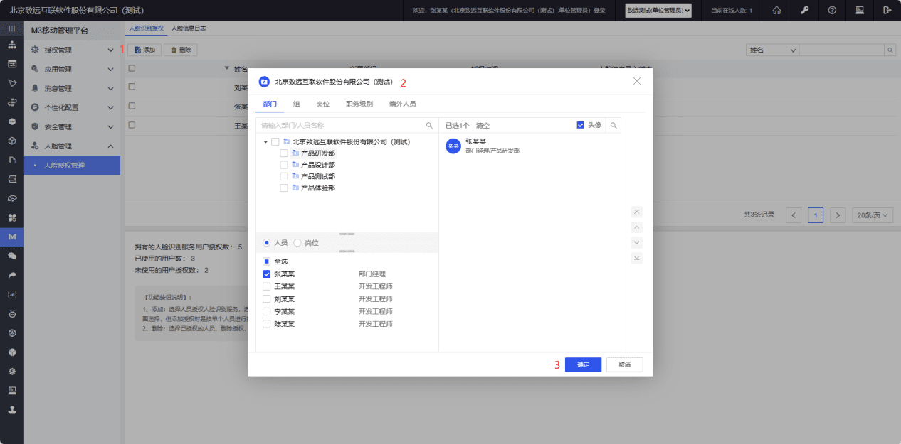The width and height of the screenshot is (901, 444).
Task: Click the 取消 button
Action: point(624,364)
